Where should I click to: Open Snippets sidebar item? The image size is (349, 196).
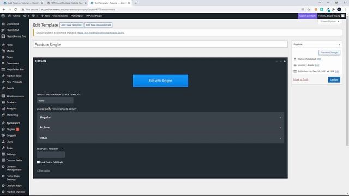[11, 136]
